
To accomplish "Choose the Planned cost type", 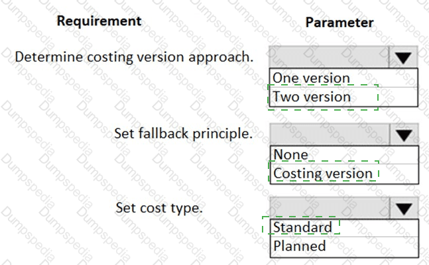I will (x=300, y=246).
